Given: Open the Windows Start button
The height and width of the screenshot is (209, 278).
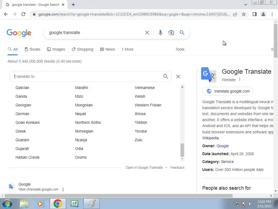Looking at the screenshot, I should click(7, 204).
